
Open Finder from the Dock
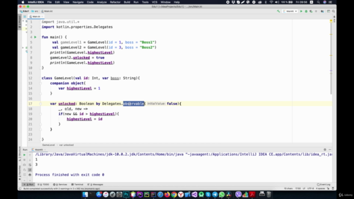85,194
